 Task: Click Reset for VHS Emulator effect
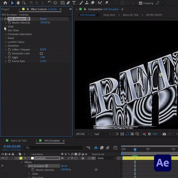tap(43, 19)
